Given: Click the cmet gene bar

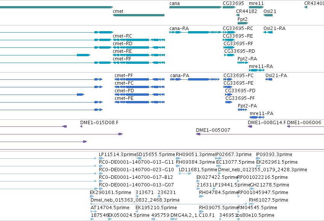Looking at the screenshot, I should pyautogui.click(x=139, y=15).
